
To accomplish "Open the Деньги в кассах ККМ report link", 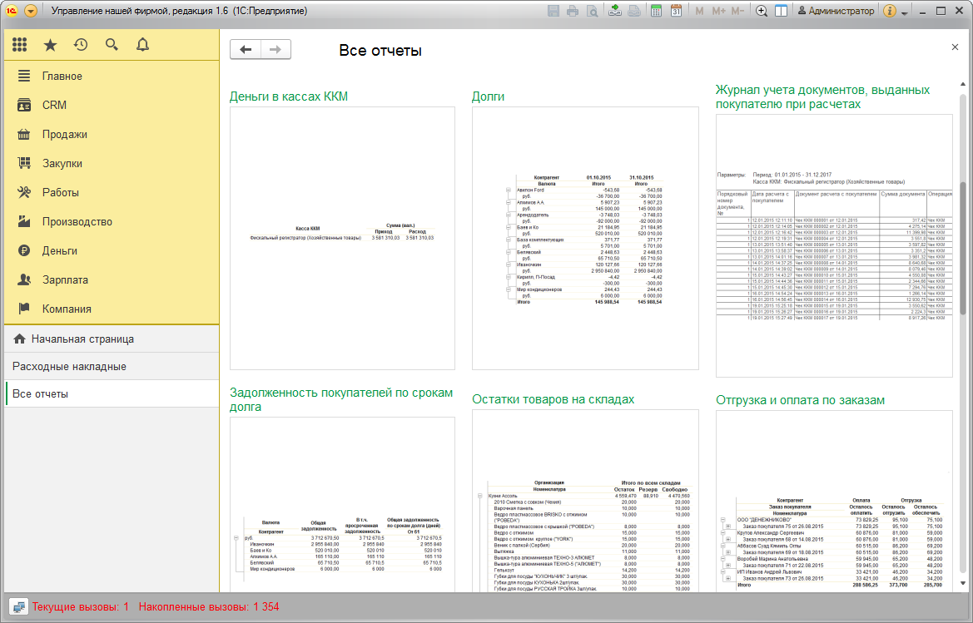I will point(289,96).
